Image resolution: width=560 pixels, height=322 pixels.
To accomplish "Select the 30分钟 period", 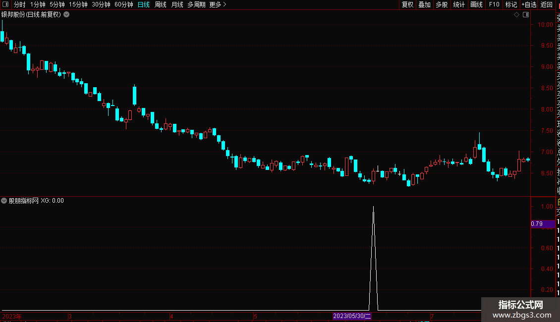I will point(101,4).
